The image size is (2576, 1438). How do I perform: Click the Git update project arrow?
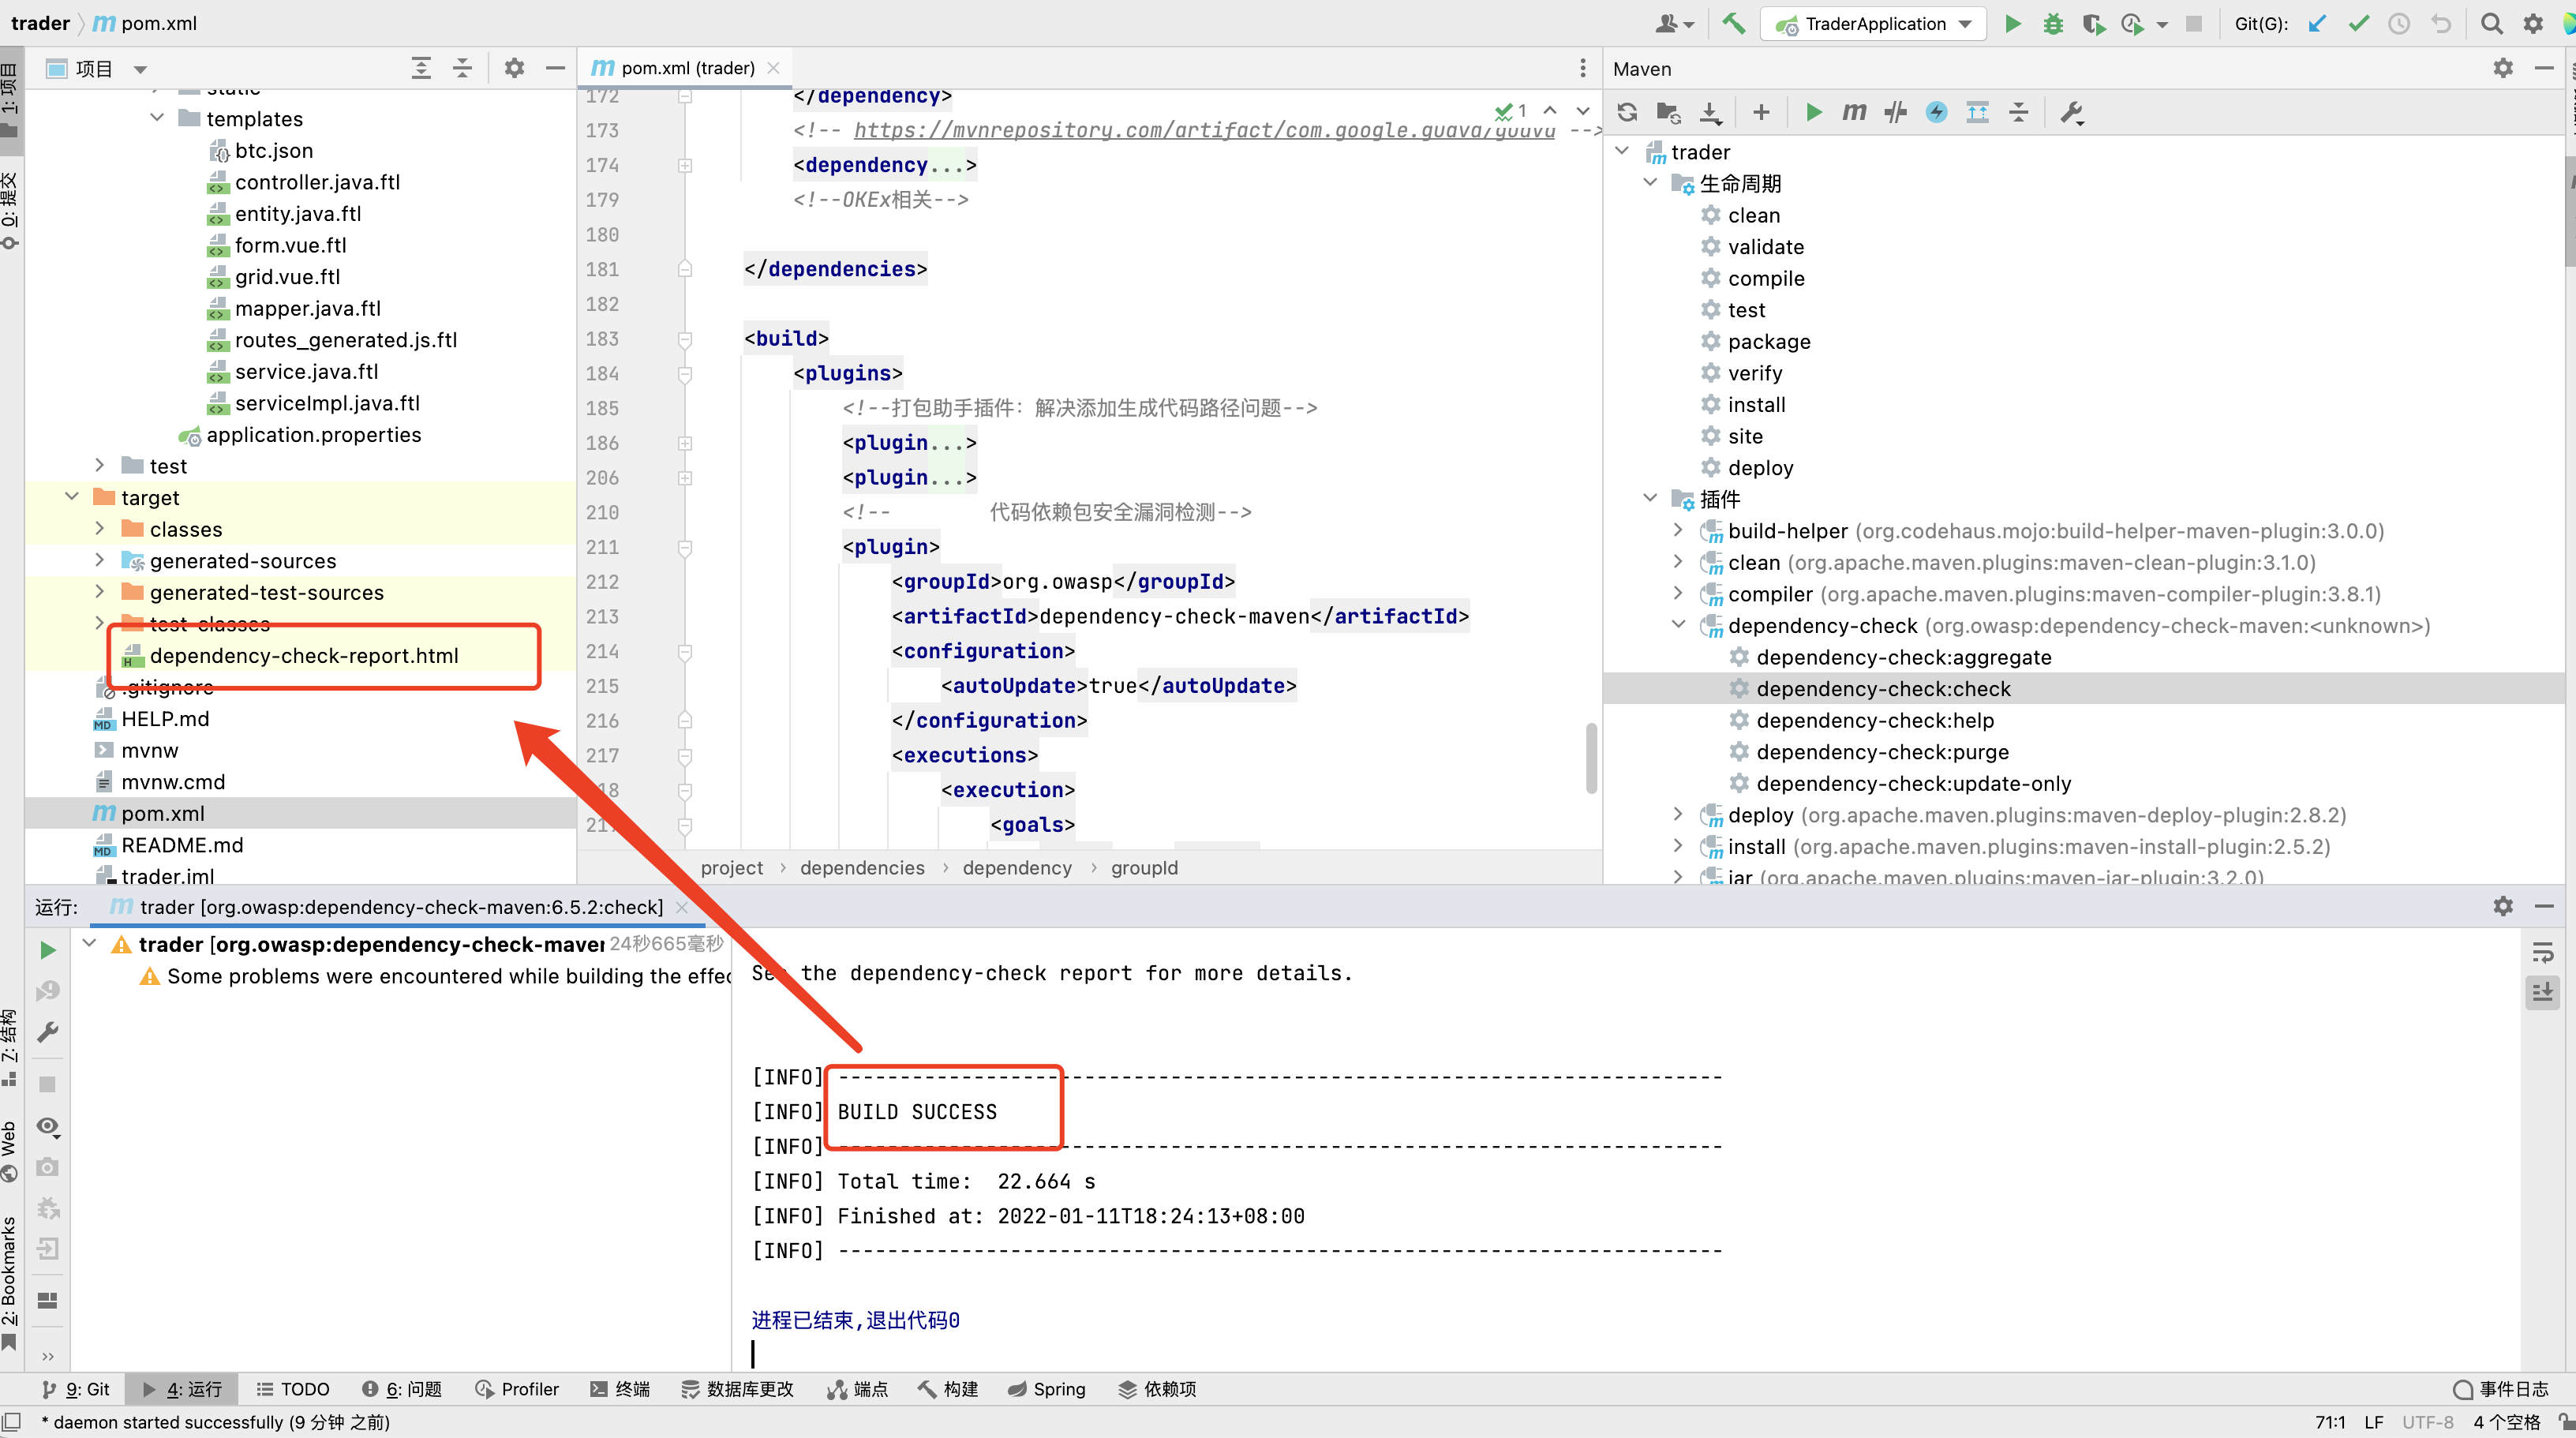pos(2317,24)
